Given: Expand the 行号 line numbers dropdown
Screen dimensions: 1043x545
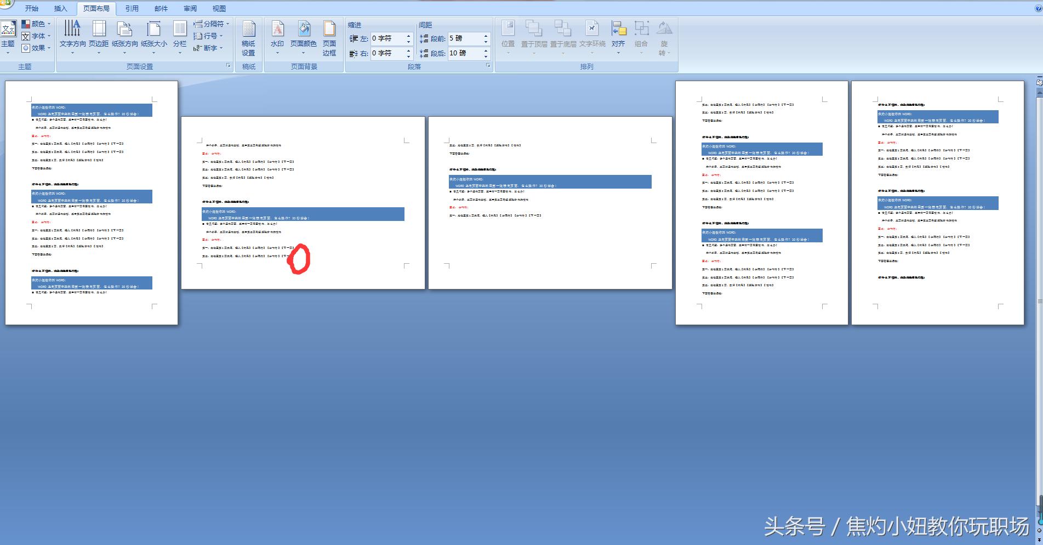Looking at the screenshot, I should [208, 36].
